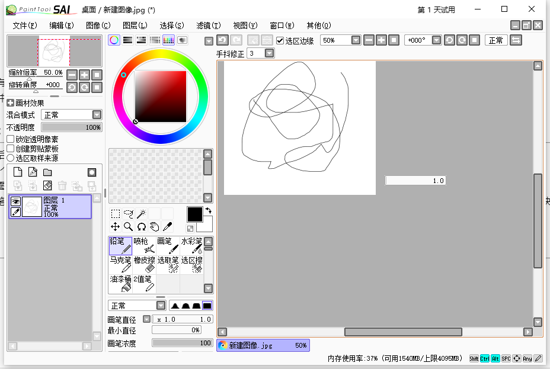Viewport: 550px width, 369px height.
Task: Zoom in with plus button in toolbar
Action: pos(381,40)
